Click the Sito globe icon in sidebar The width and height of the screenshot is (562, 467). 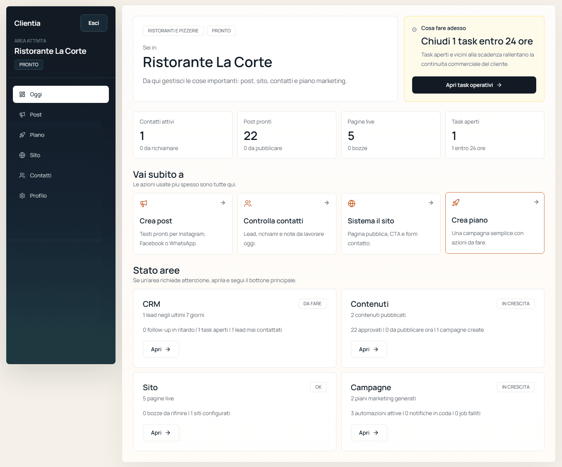pos(22,155)
